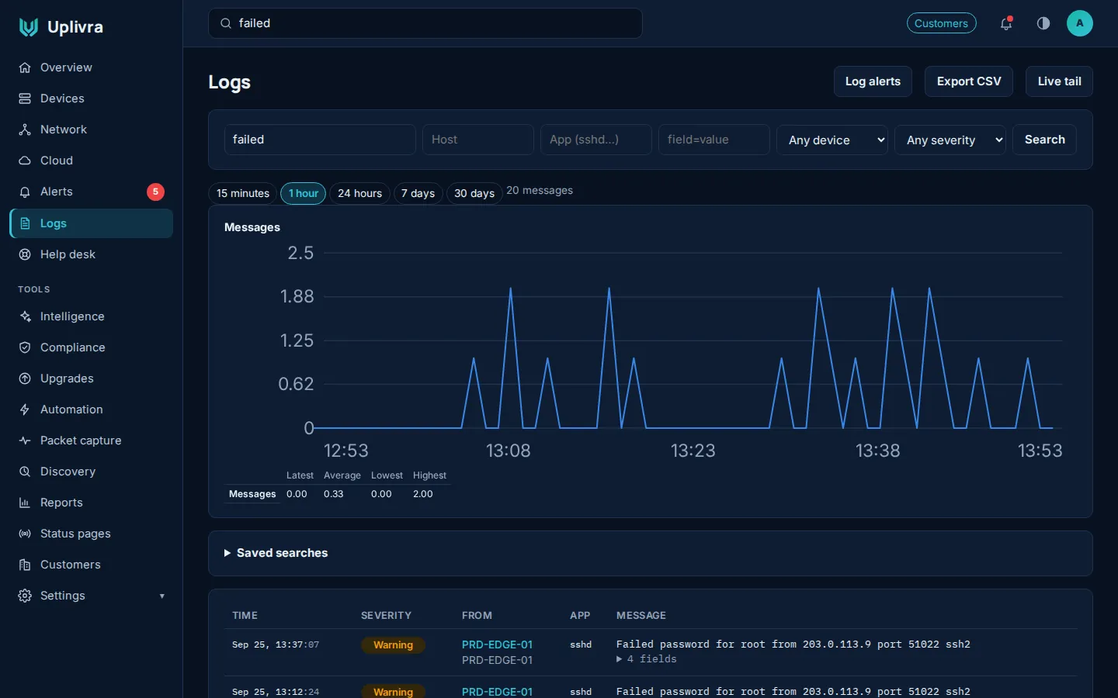Image resolution: width=1118 pixels, height=698 pixels.
Task: Open Packet capture via its pulse icon
Action: click(25, 441)
